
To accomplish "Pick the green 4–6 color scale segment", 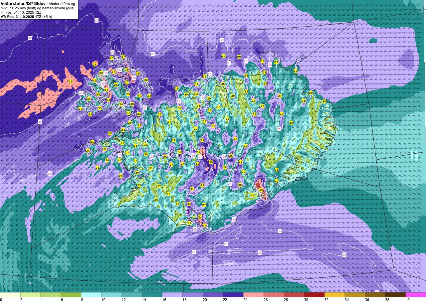I will [51, 295].
